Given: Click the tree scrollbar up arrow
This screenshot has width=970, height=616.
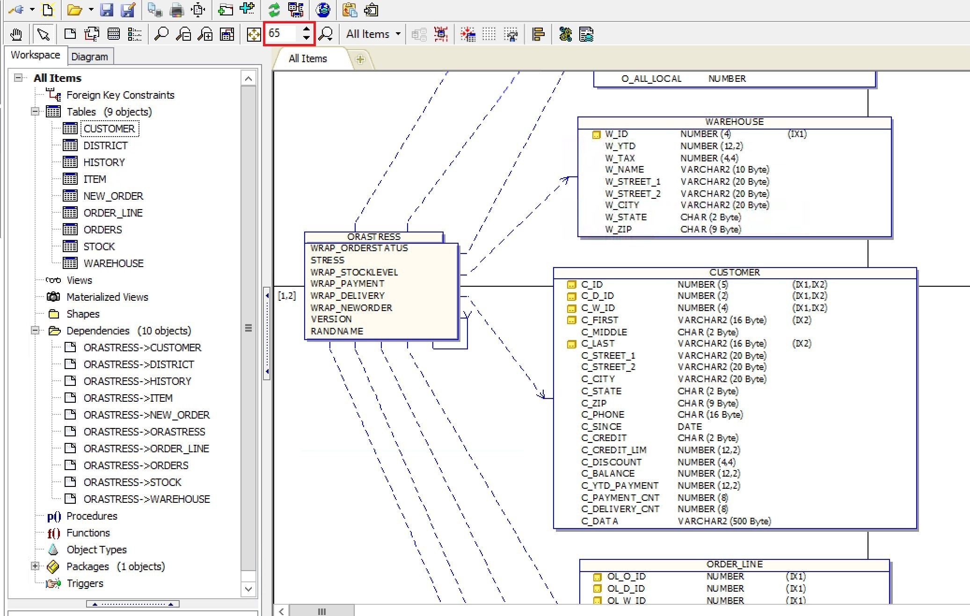Looking at the screenshot, I should click(248, 79).
